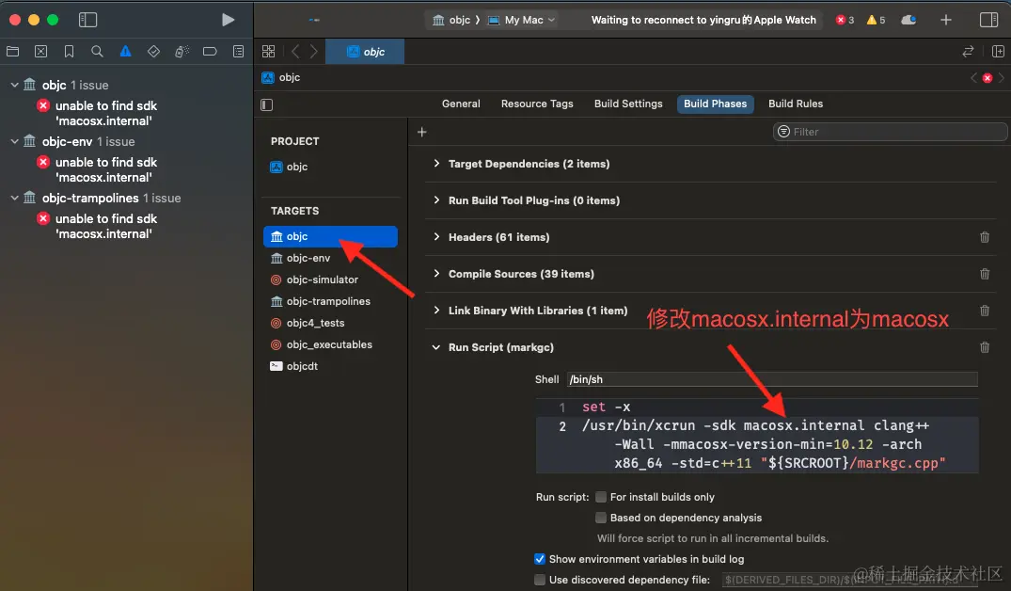The width and height of the screenshot is (1011, 591).
Task: Uncheck Show environment variables in build log
Action: click(x=540, y=559)
